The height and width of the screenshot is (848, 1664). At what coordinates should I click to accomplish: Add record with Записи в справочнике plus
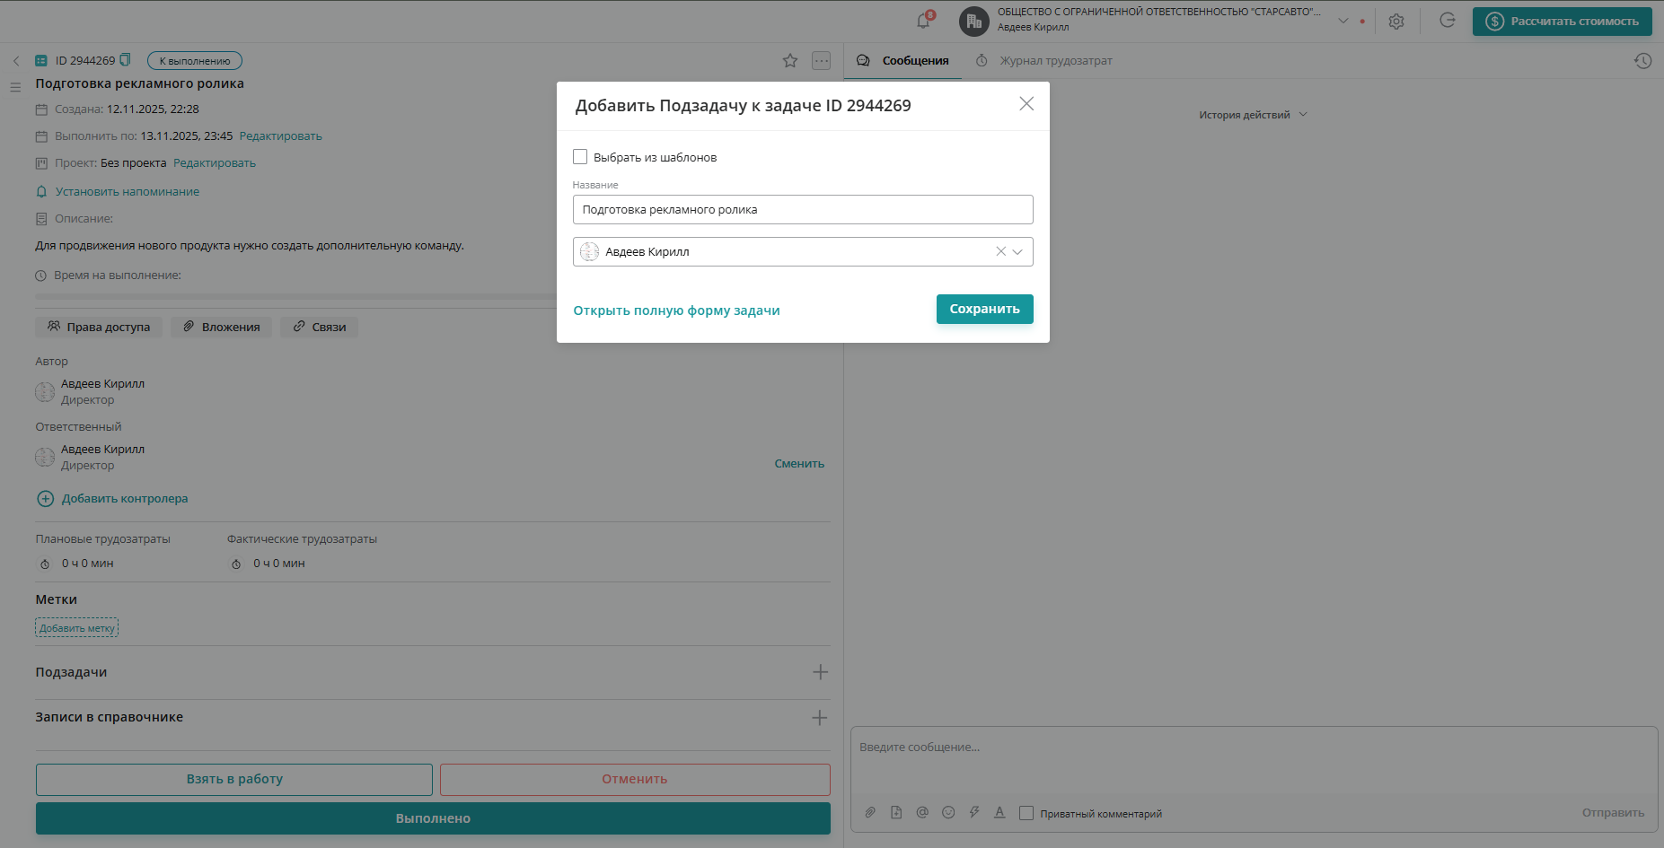(820, 717)
